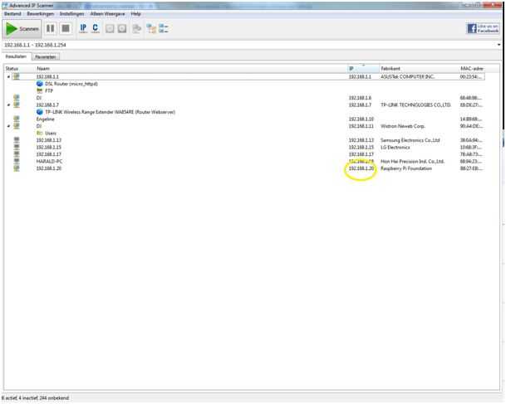Open the Like us on Facebook link
The image size is (506, 404).
[483, 28]
